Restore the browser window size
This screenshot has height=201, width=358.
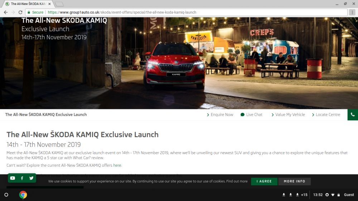point(345,4)
